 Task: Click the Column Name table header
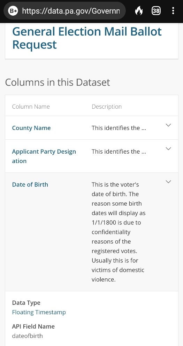click(x=31, y=107)
